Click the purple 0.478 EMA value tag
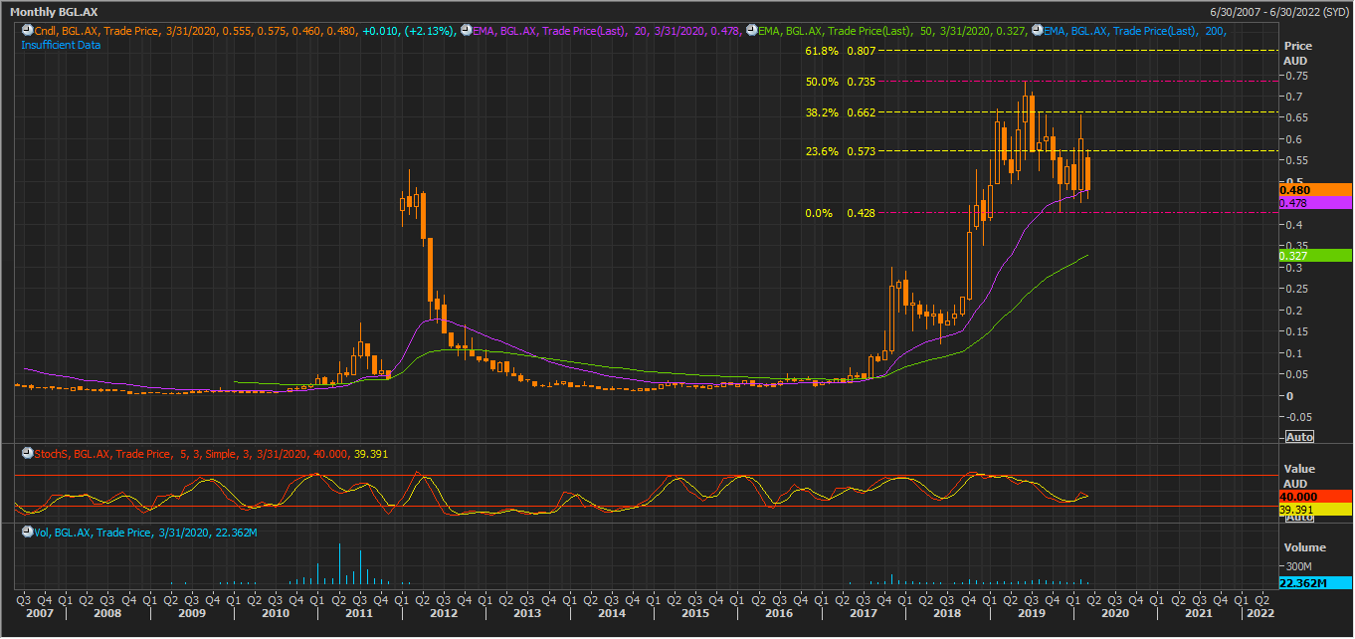 pos(1315,203)
